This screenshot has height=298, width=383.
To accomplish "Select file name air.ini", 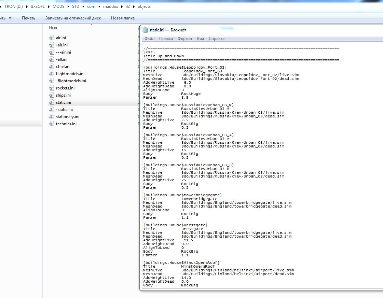I will click(61, 38).
